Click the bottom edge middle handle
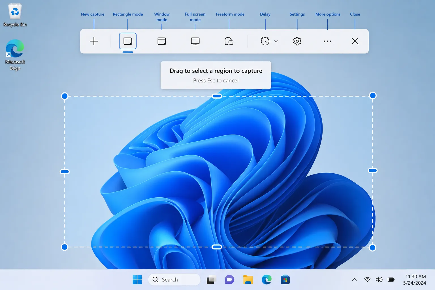 click(x=217, y=247)
